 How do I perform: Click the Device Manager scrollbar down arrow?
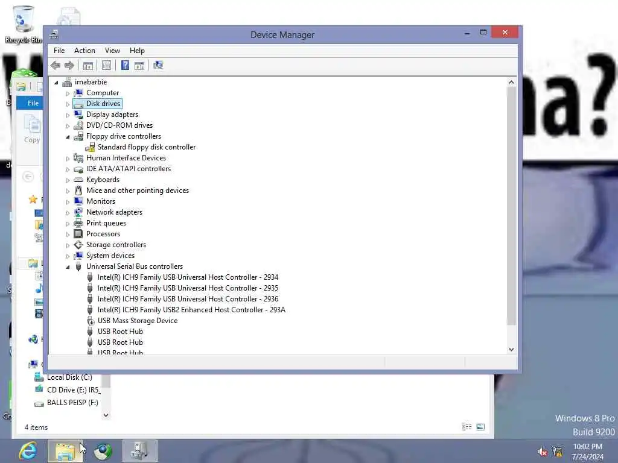[511, 349]
